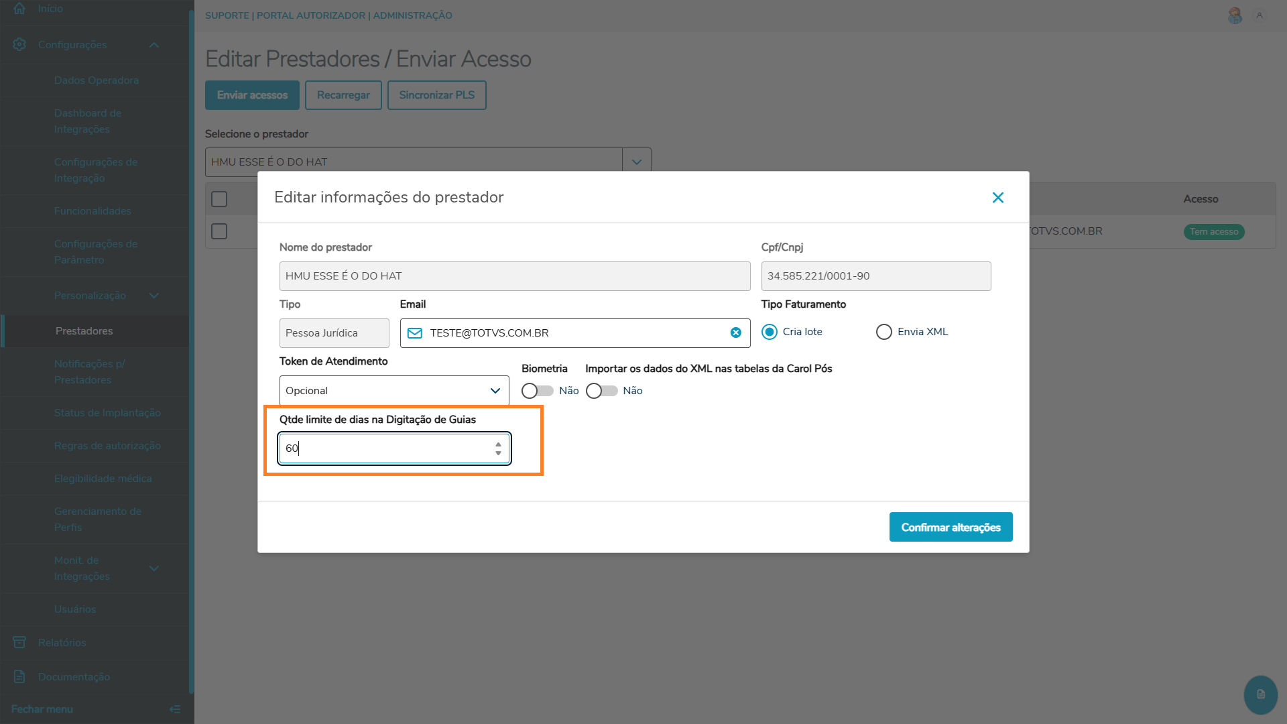Close the edit provider dialog with X
The height and width of the screenshot is (724, 1287).
997,197
